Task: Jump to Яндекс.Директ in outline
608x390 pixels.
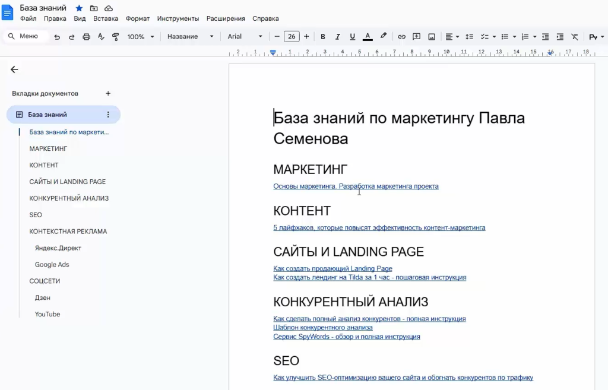Action: [58, 248]
